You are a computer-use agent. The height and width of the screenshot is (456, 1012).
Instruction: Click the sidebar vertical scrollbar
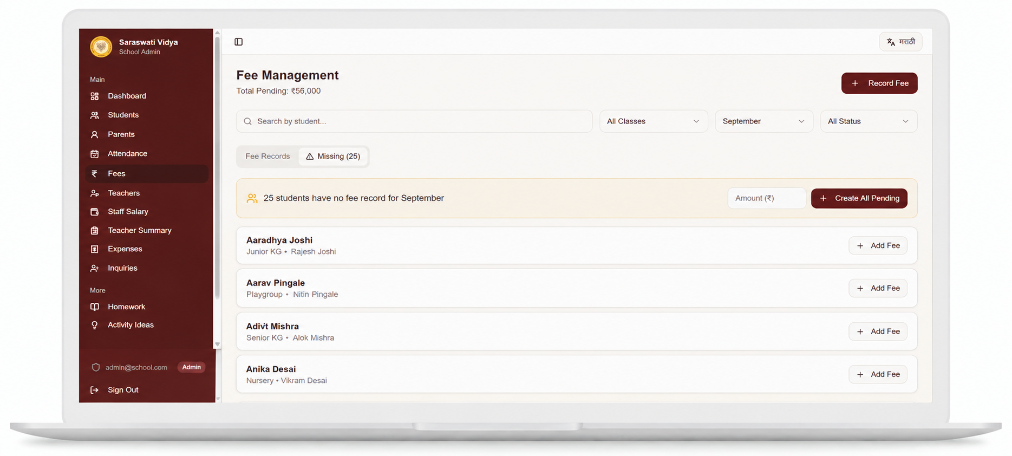(x=218, y=168)
